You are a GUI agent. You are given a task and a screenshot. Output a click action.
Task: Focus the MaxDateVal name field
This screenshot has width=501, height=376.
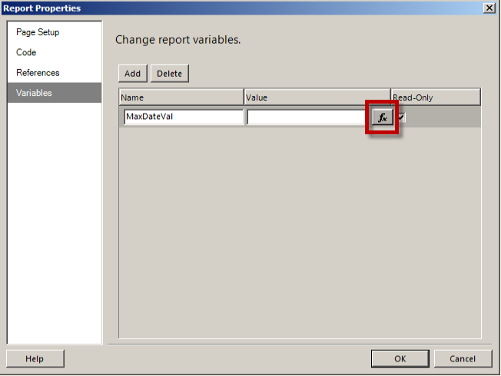click(183, 117)
